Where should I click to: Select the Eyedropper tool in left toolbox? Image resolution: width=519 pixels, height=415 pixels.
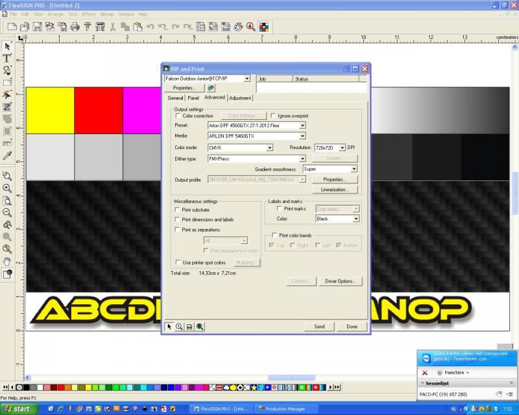pyautogui.click(x=7, y=156)
